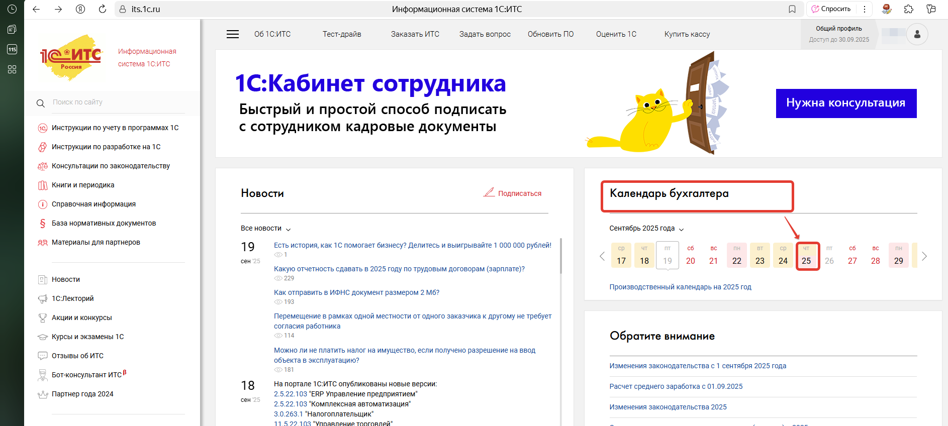Open browser history clock icon

12,9
